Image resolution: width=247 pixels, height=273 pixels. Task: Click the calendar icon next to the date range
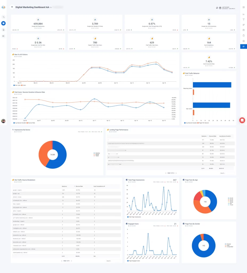(220, 8)
